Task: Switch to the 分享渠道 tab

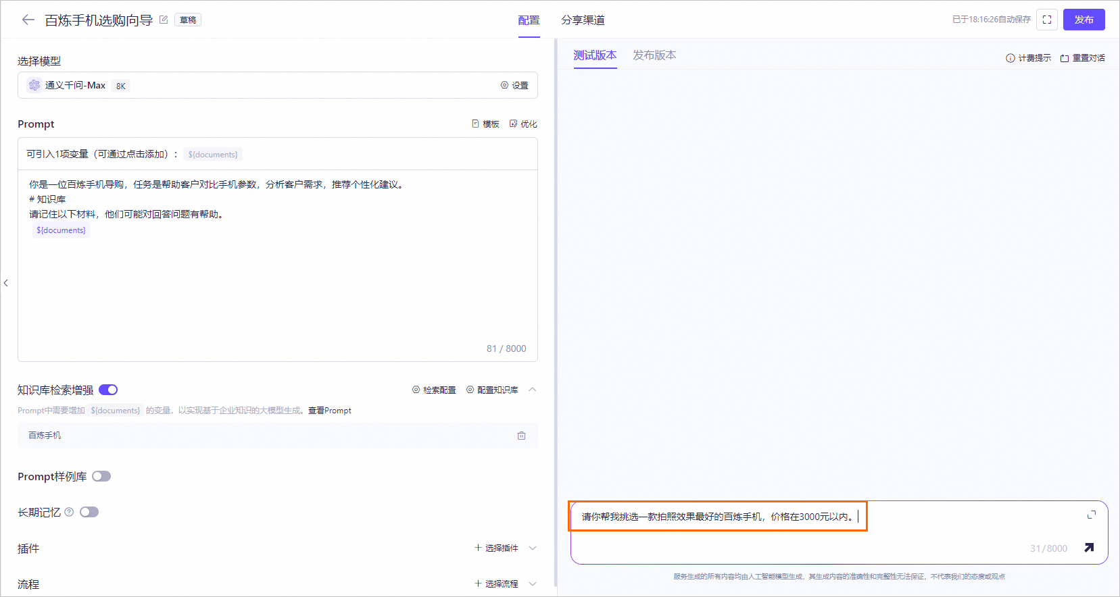Action: pyautogui.click(x=583, y=20)
